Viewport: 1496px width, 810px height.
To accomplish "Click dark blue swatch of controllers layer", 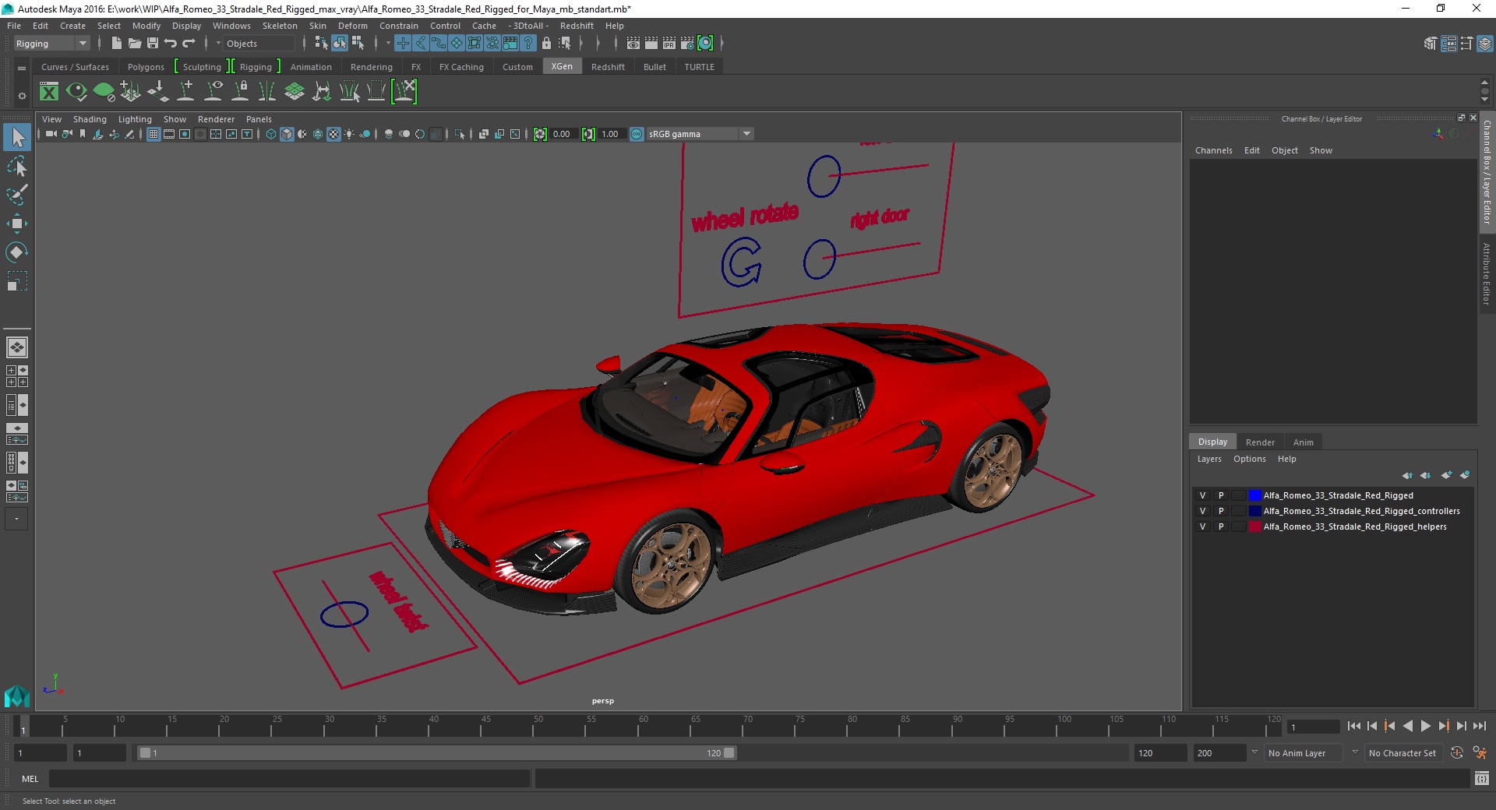I will [x=1254, y=511].
